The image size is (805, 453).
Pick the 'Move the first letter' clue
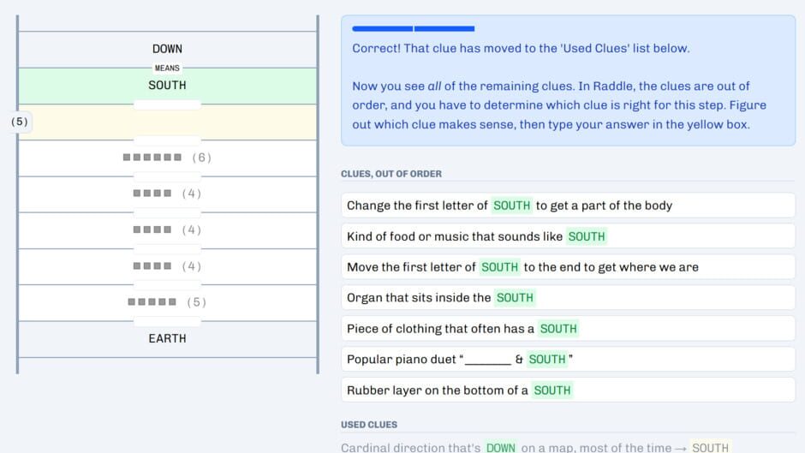568,267
